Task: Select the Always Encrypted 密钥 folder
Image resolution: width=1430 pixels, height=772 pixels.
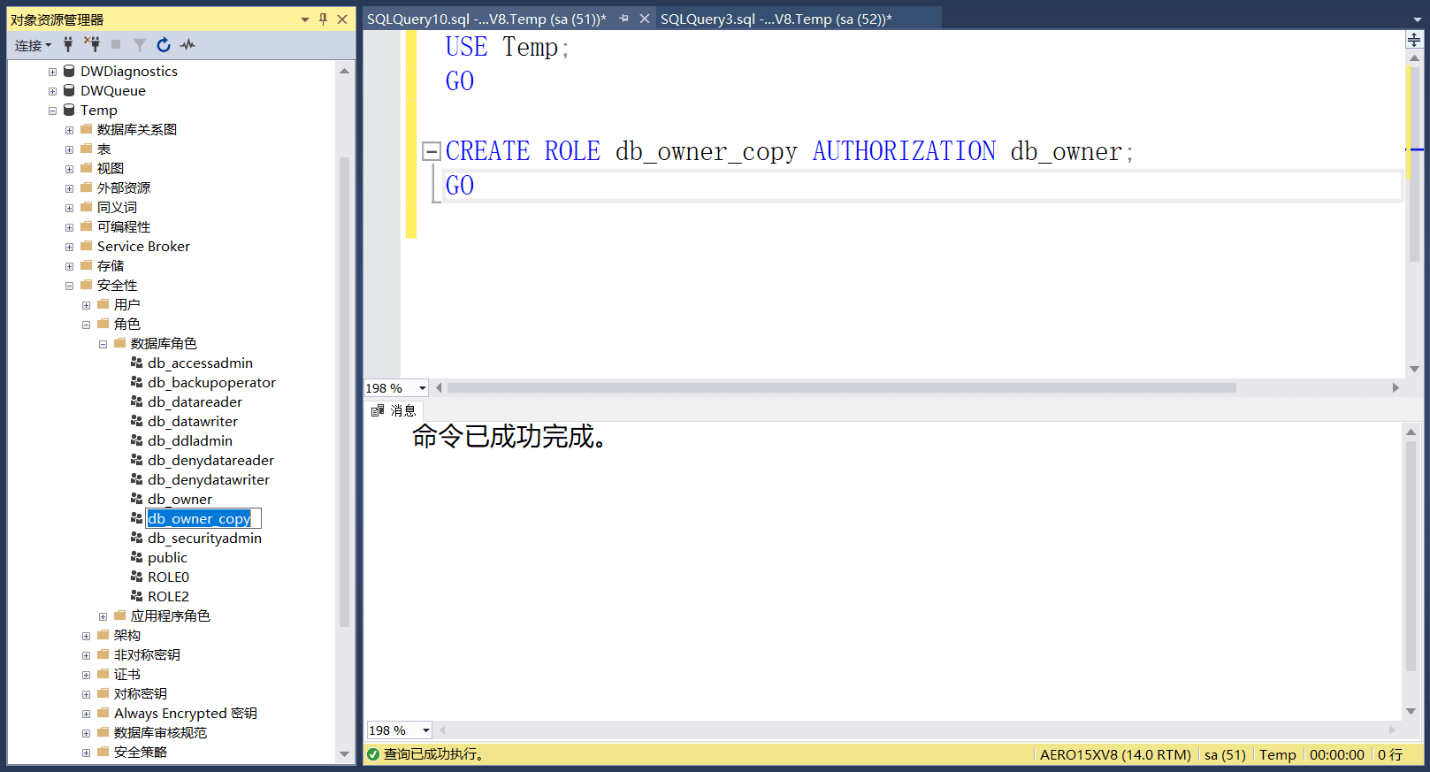Action: 186,713
